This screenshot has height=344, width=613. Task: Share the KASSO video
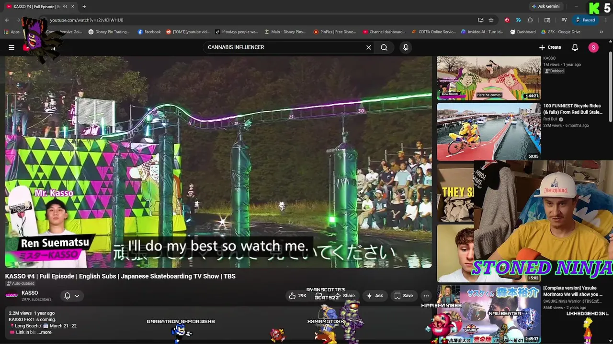[345, 296]
